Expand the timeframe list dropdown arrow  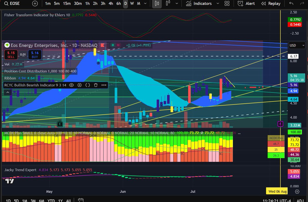(x=146, y=4)
